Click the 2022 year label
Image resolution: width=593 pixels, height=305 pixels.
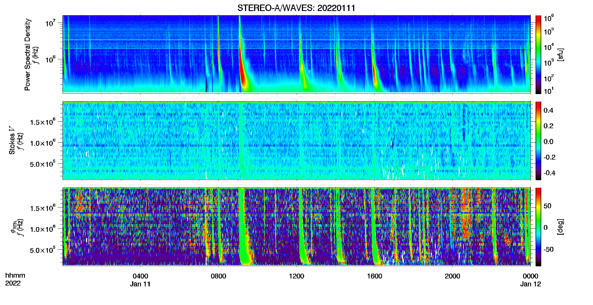click(13, 283)
